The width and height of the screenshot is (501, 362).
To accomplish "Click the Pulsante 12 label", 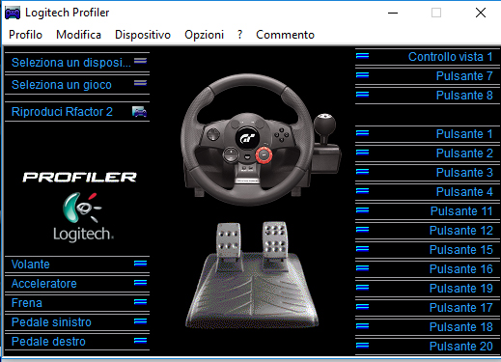I will (461, 231).
